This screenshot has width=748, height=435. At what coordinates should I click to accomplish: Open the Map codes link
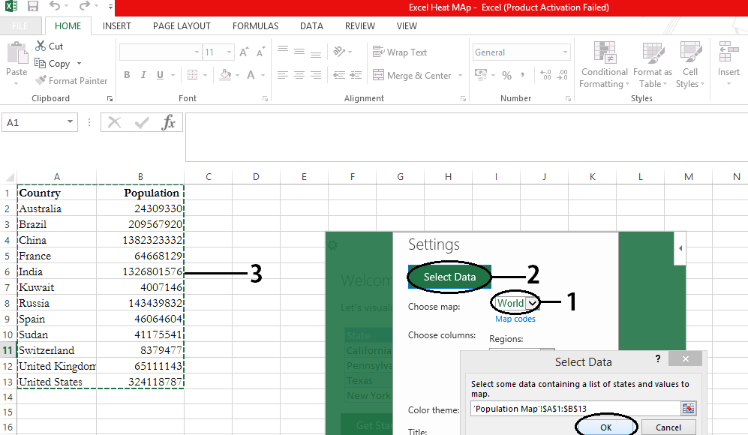click(x=515, y=319)
